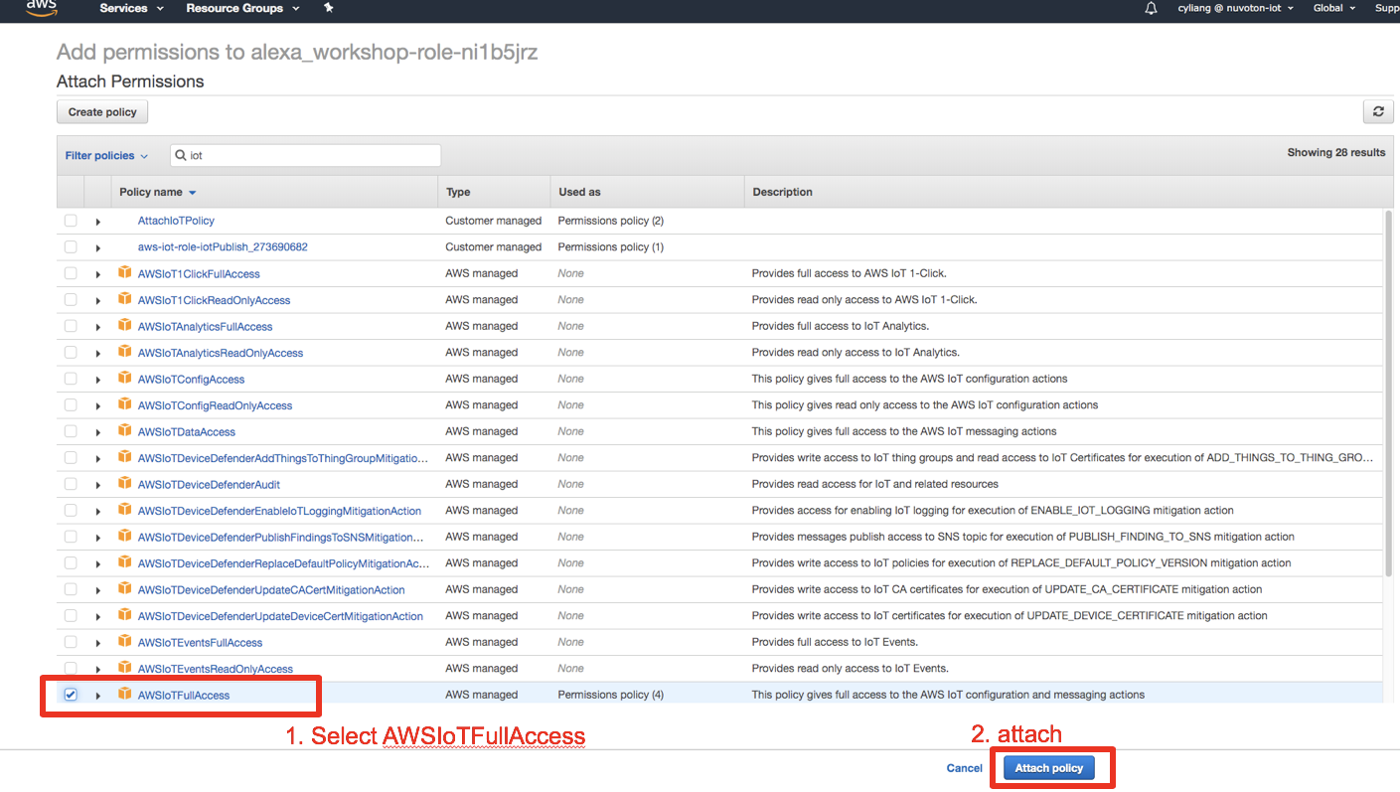Viewport: 1400px width, 792px height.
Task: Open the Filter policies dropdown
Action: coord(106,156)
